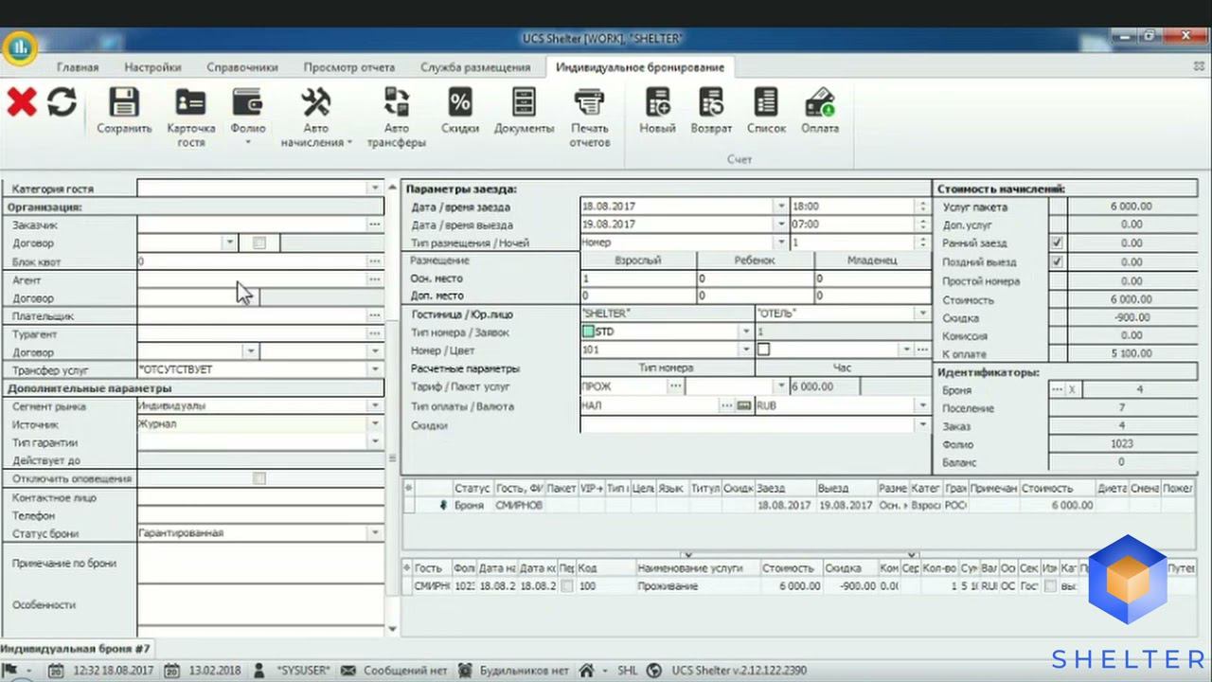Screen dimensions: 1212x682
Task: Click Взрослый column header
Action: tap(638, 260)
